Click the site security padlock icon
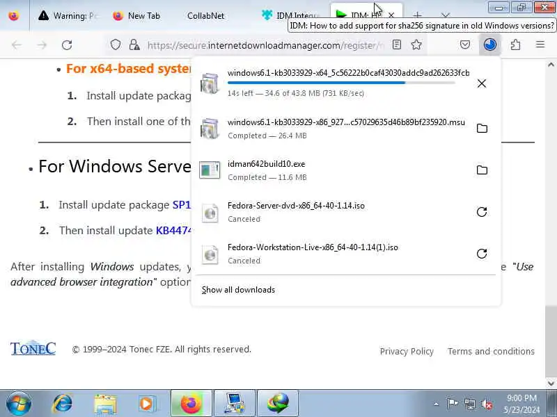This screenshot has width=557, height=417. [x=134, y=44]
